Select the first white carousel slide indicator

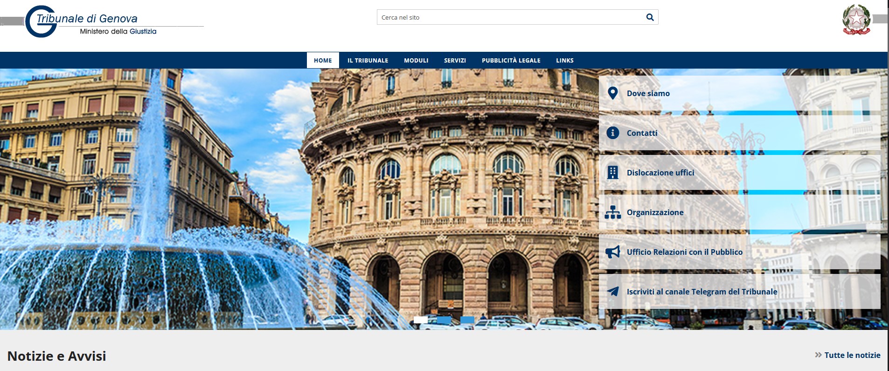click(x=420, y=320)
